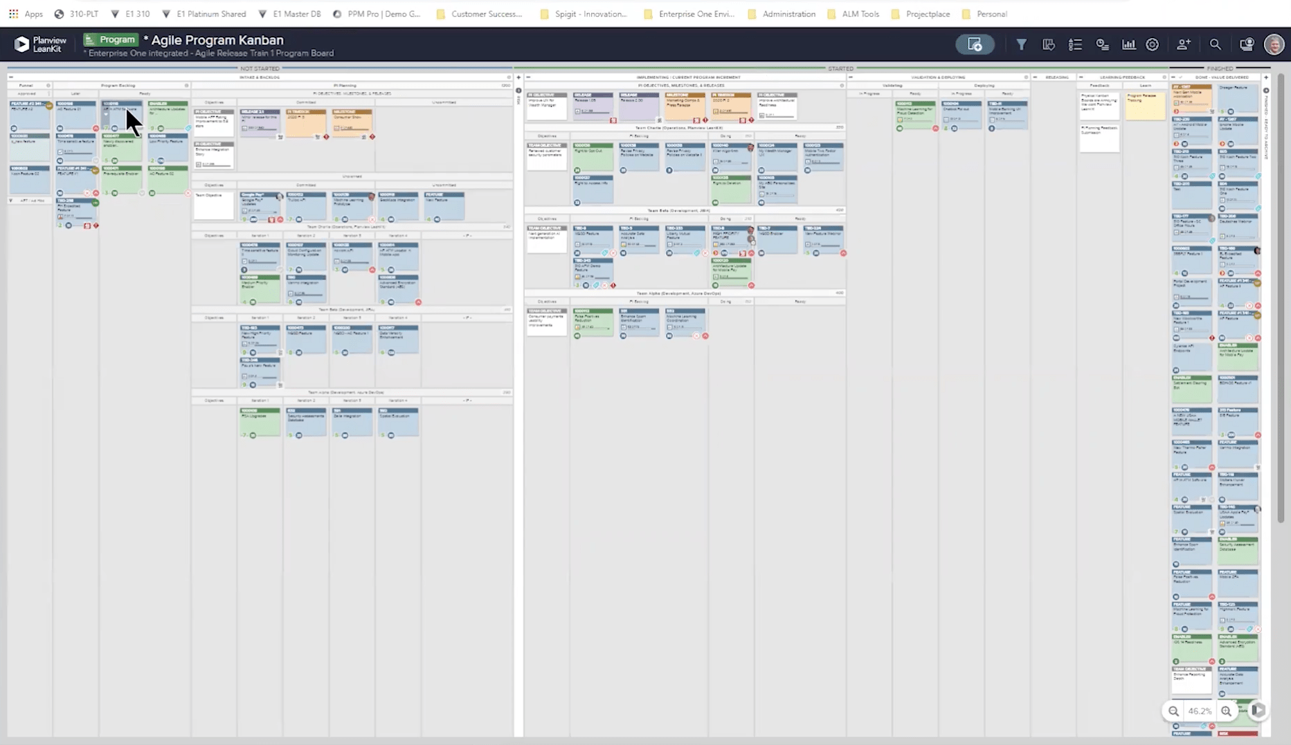This screenshot has width=1291, height=745.
Task: Open the yellow Program Release Tracking card
Action: [x=1146, y=106]
